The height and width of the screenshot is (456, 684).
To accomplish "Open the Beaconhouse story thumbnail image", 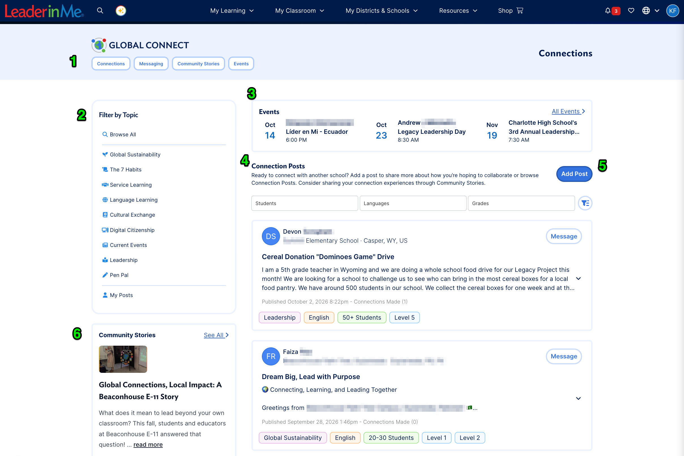I will [x=123, y=359].
